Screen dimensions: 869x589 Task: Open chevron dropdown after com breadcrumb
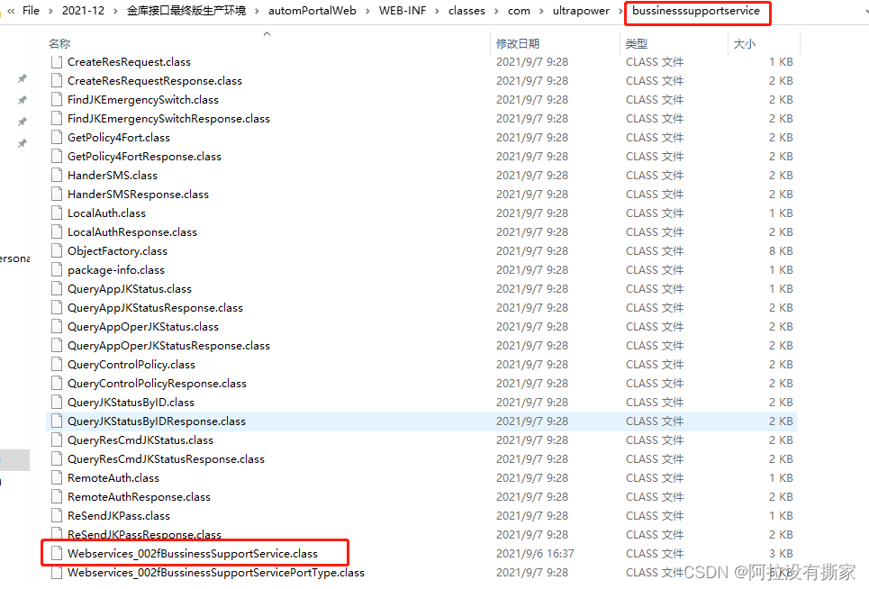click(541, 11)
